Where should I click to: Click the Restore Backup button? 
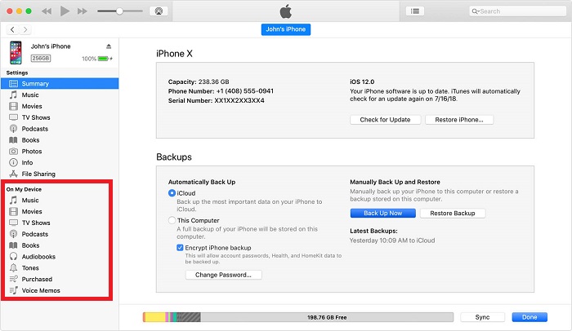coord(453,214)
